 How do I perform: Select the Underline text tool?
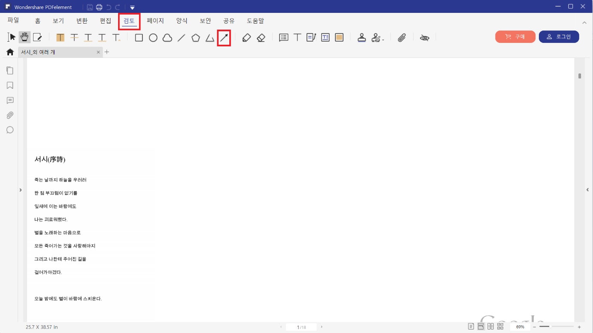pyautogui.click(x=88, y=38)
